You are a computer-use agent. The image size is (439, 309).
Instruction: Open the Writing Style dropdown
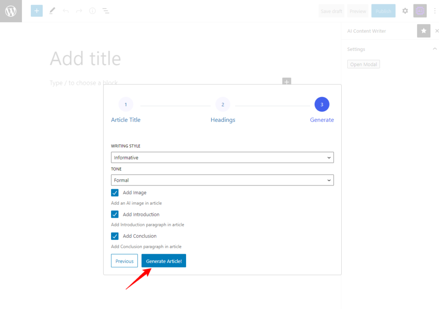click(222, 158)
